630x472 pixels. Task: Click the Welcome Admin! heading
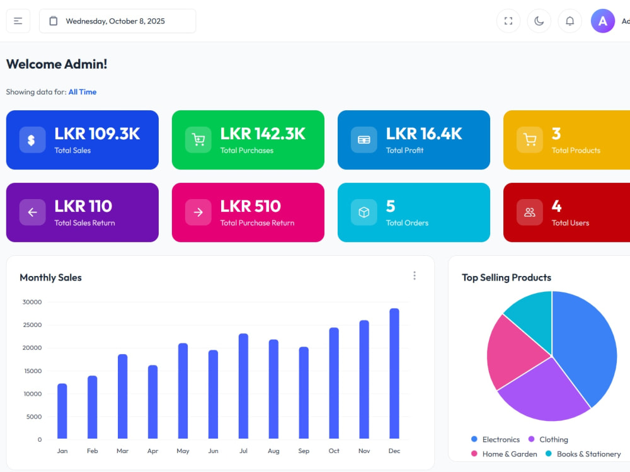(x=57, y=64)
